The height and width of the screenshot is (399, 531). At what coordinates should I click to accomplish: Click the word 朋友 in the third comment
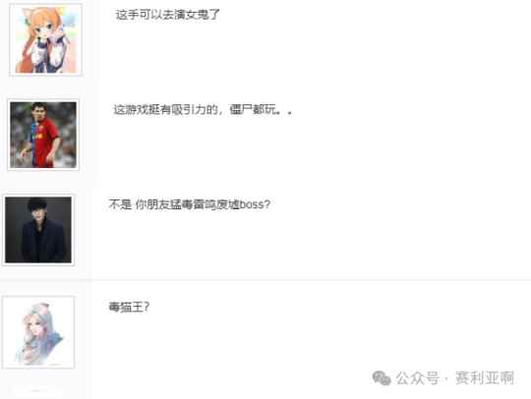pos(158,204)
